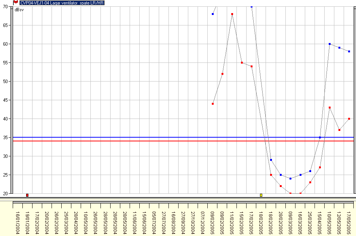Click the right vertical gray scale bar

(x=355, y=101)
